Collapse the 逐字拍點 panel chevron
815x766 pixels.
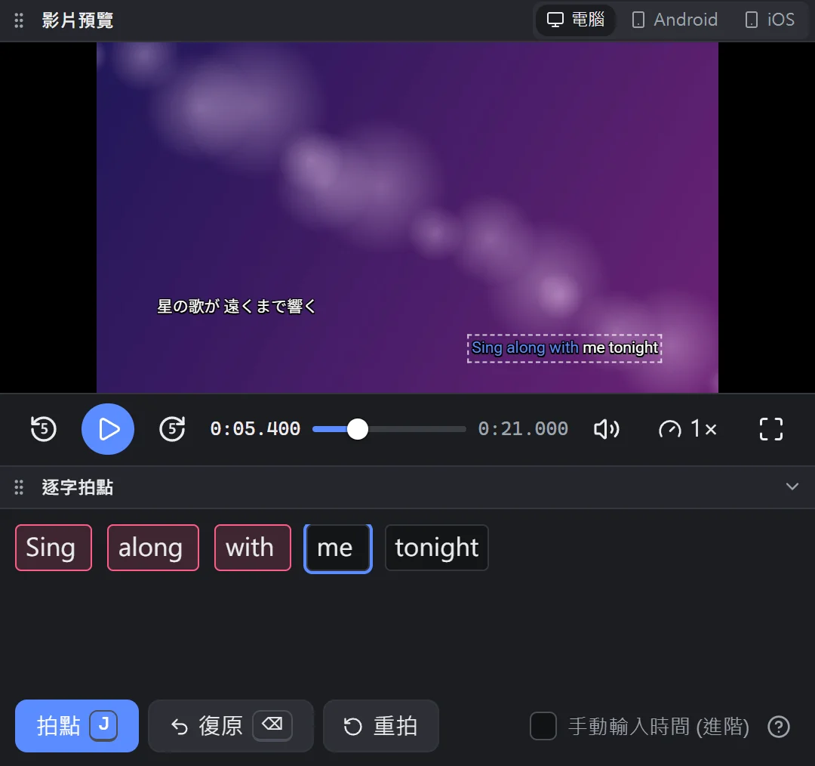tap(792, 486)
